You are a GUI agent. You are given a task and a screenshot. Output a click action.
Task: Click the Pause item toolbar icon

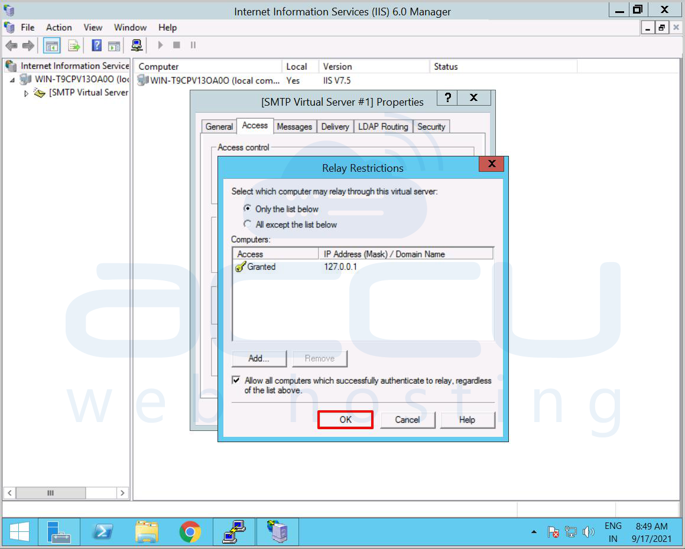click(x=193, y=45)
